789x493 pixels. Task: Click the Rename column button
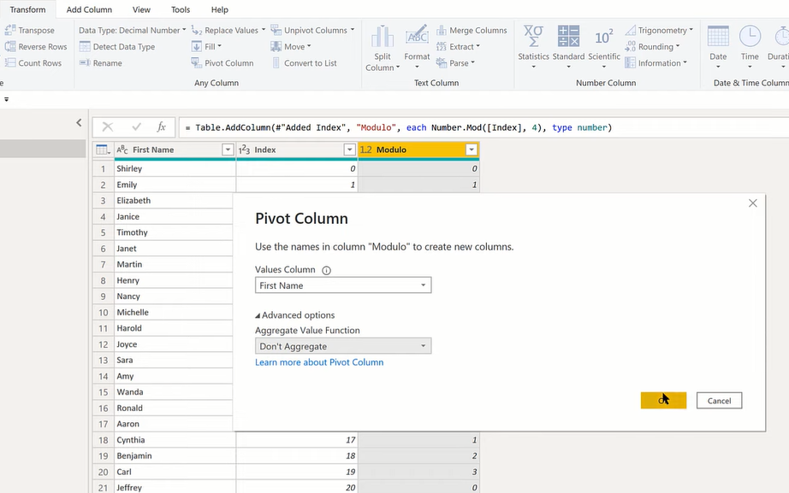tap(101, 63)
